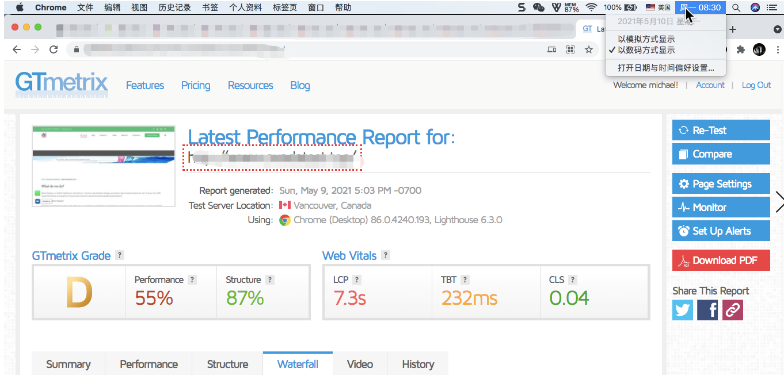
Task: Open the notification center icon
Action: 772,7
